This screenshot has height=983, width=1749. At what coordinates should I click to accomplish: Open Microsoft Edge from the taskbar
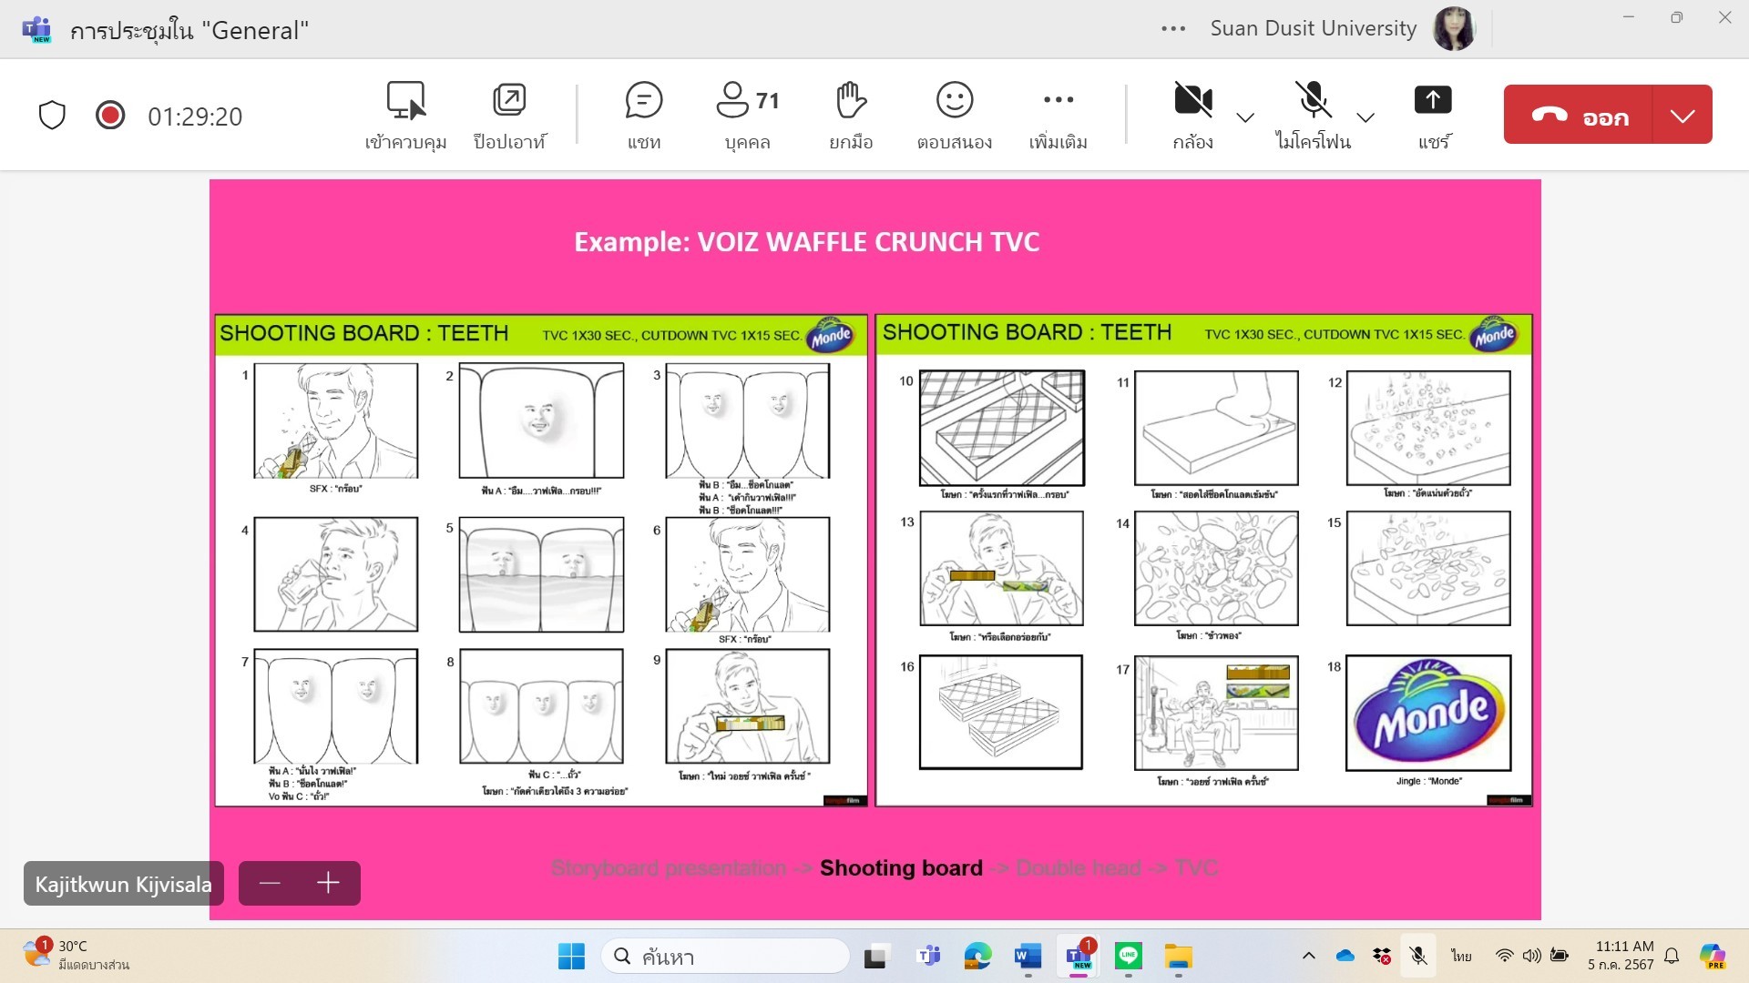pos(977,957)
